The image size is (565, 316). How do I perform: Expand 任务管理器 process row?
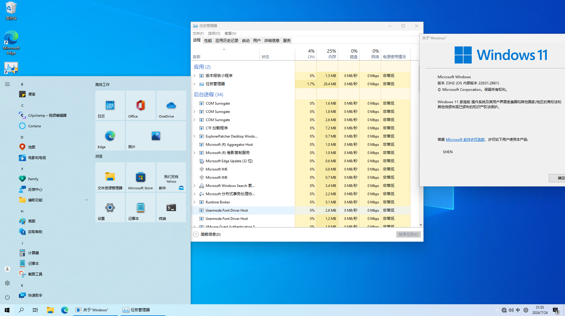pos(195,84)
